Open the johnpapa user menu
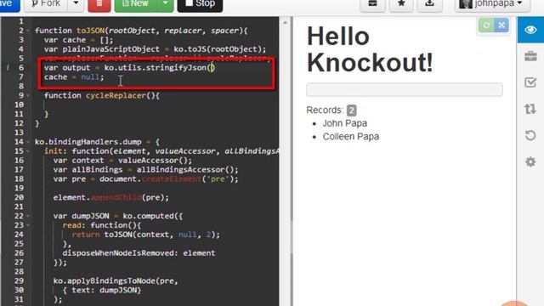The height and width of the screenshot is (306, 544). [492, 4]
